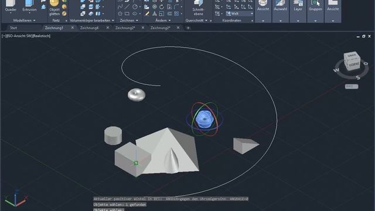Open the Welt coordinate system dropdown
The height and width of the screenshot is (211, 375).
240,13
